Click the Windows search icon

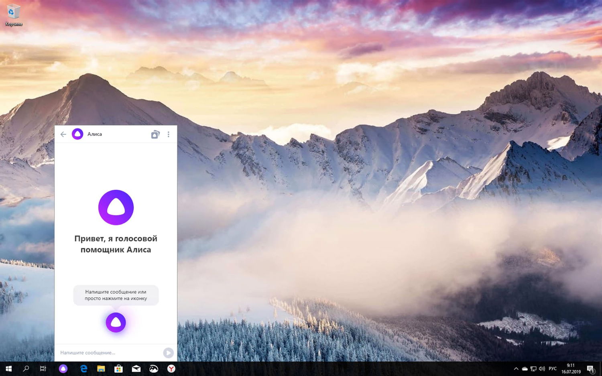pos(26,368)
